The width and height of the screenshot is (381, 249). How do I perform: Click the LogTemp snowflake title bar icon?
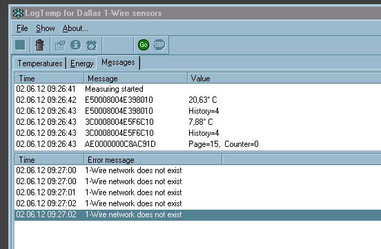coord(18,13)
